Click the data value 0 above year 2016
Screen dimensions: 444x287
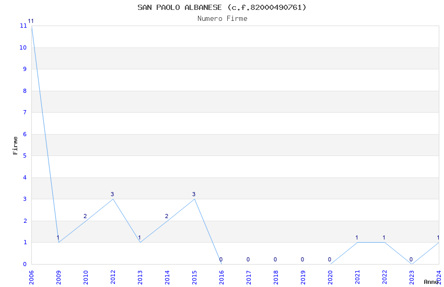(221, 259)
